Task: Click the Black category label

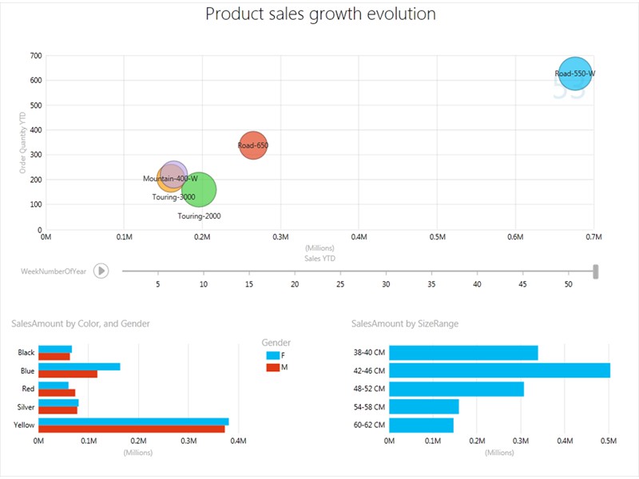Action: click(26, 353)
